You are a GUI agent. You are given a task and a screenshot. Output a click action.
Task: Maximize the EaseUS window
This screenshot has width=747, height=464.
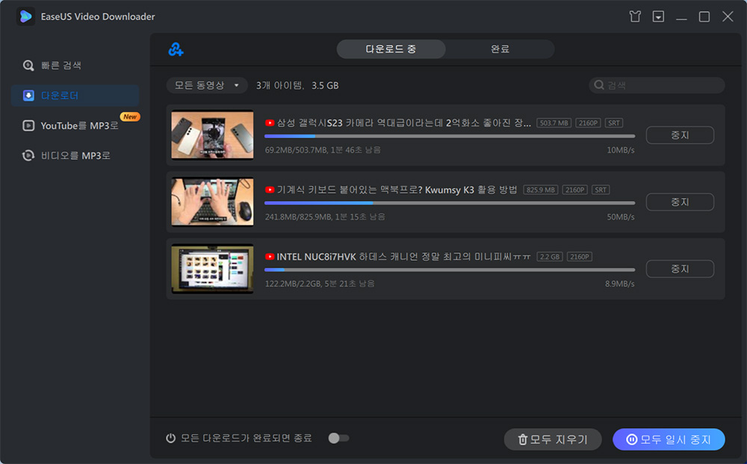[704, 16]
